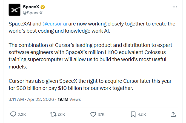Repost using the retweet arrows icon
The width and height of the screenshot is (186, 123).
tap(53, 115)
